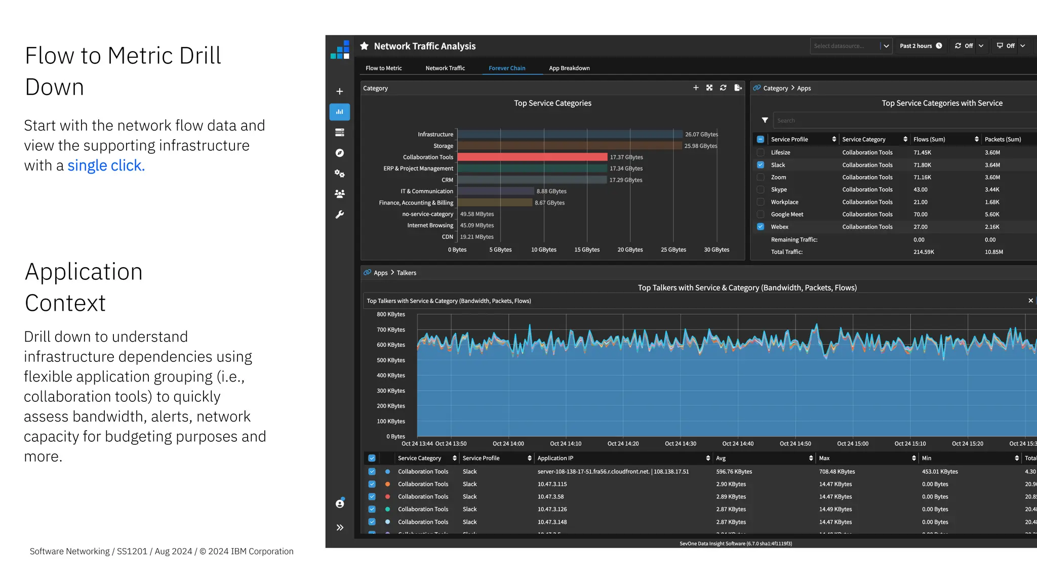This screenshot has height=583, width=1037.
Task: Expand the presentation Off dropdown chevron
Action: (1023, 46)
